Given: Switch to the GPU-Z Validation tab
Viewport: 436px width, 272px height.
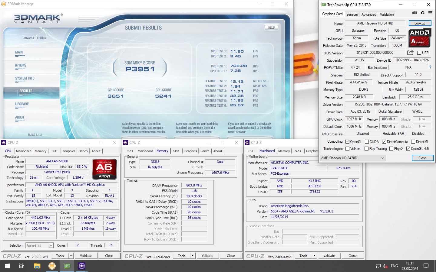Looking at the screenshot, I should point(387,15).
